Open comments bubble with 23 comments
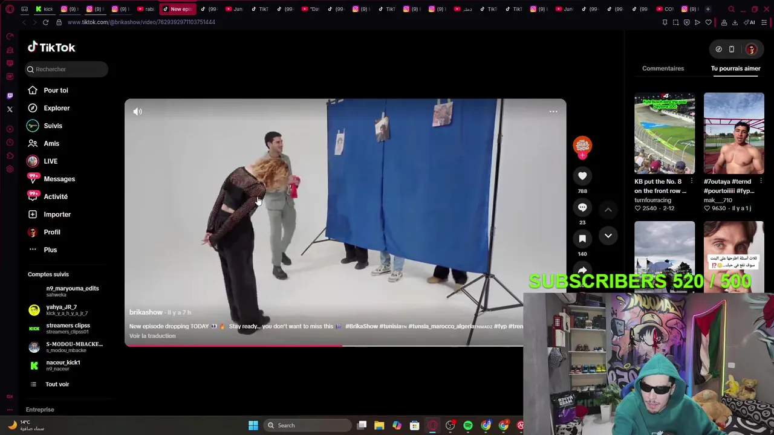This screenshot has width=774, height=435. [582, 207]
